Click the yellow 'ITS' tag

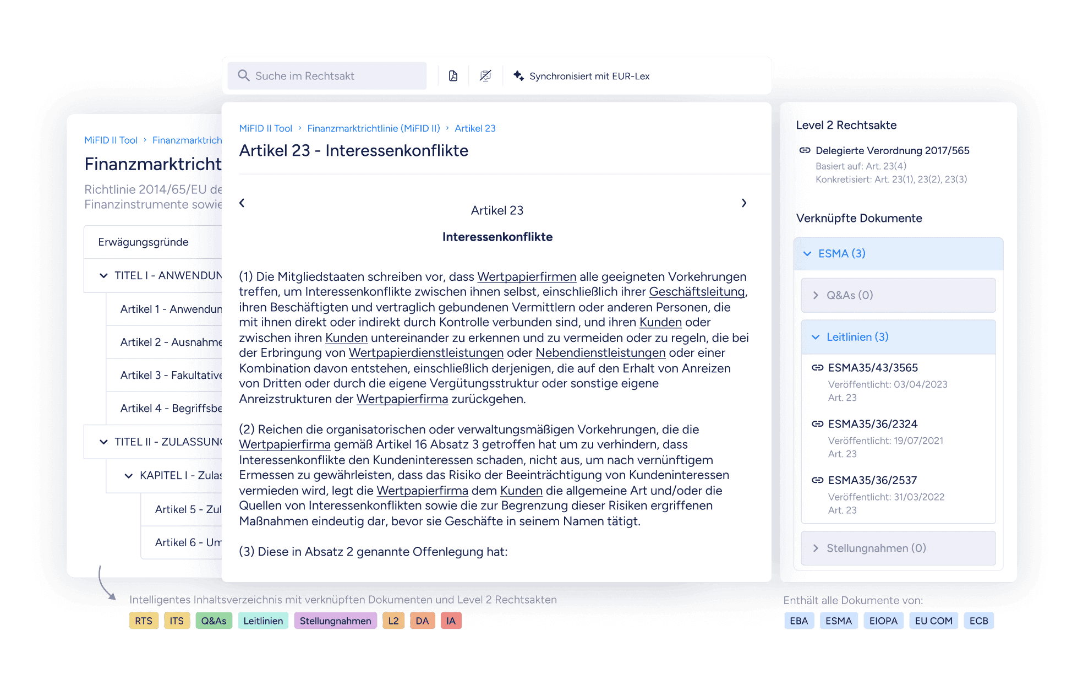point(177,621)
